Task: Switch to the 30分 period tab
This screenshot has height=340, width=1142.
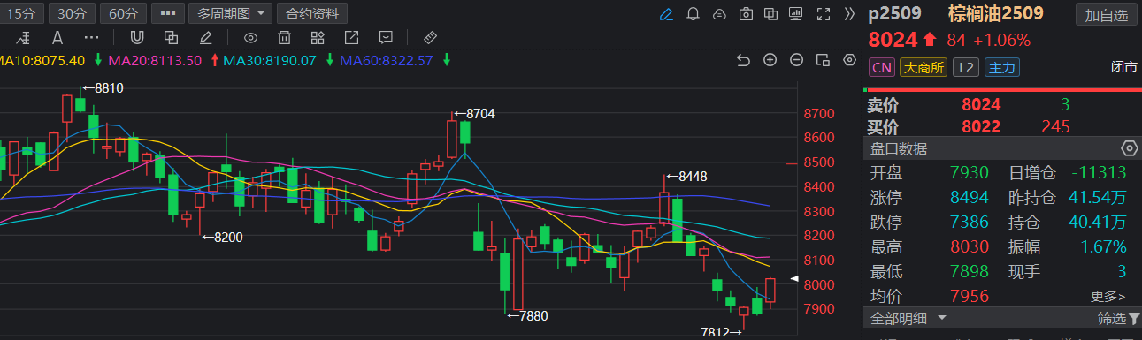Action: [x=72, y=14]
